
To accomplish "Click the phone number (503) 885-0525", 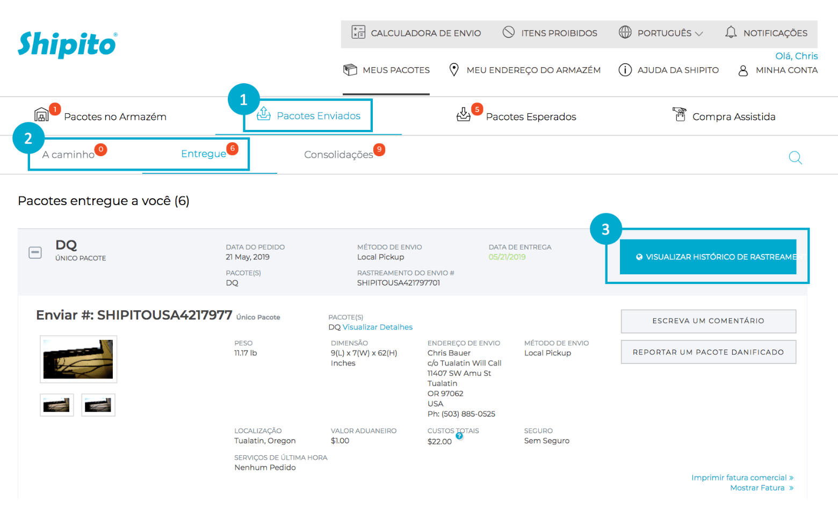I will [468, 414].
